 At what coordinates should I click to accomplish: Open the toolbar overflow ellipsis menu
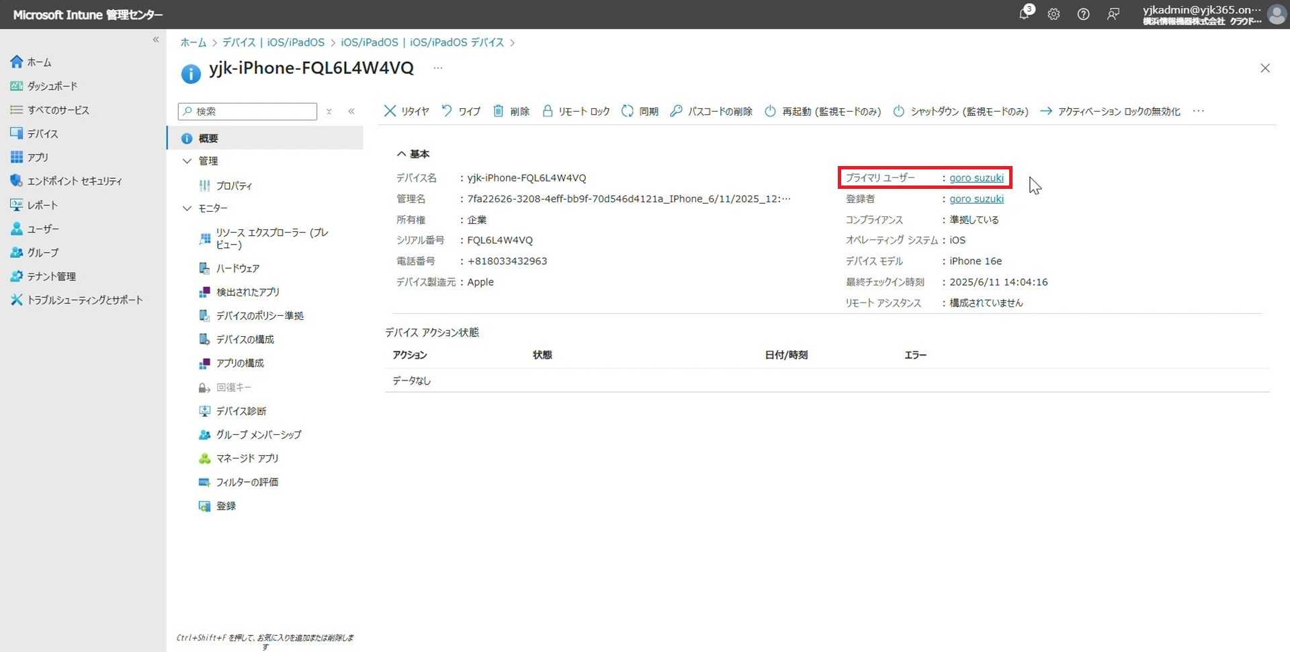[1199, 111]
